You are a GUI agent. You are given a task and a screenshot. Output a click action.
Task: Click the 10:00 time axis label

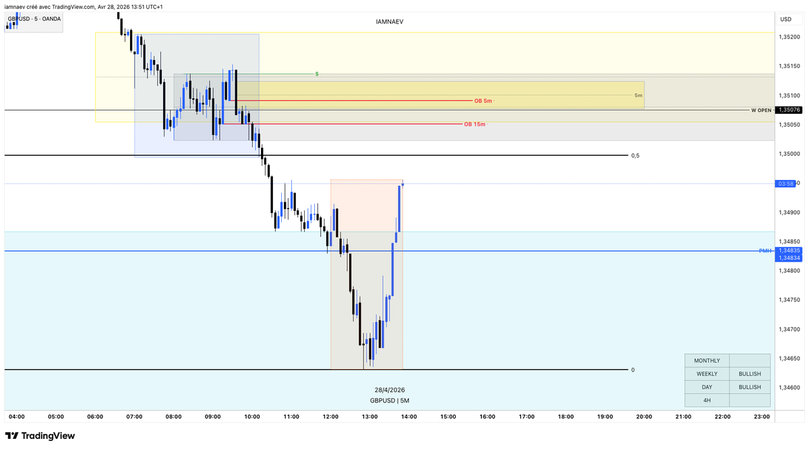[252, 417]
